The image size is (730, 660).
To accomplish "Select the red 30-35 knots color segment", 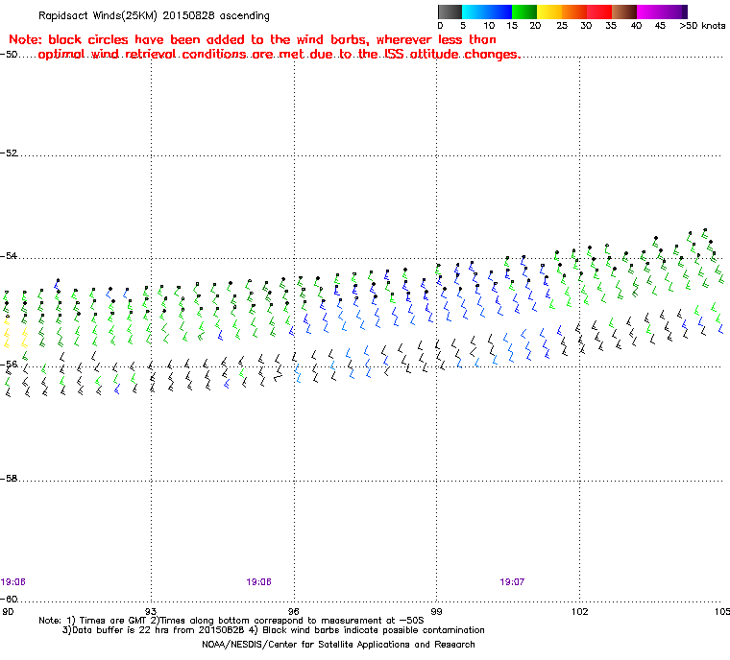I will pos(599,12).
